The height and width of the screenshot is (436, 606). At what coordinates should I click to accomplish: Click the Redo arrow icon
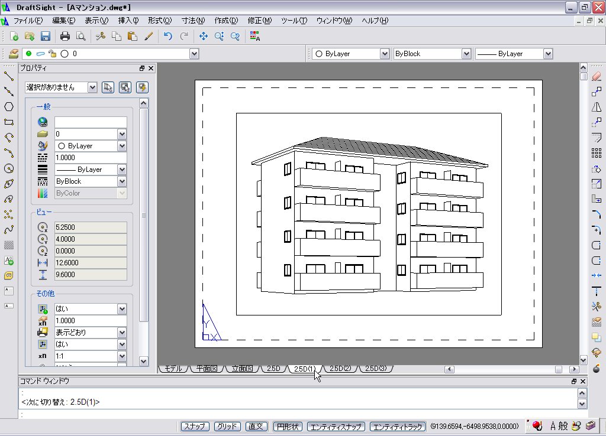pos(184,36)
